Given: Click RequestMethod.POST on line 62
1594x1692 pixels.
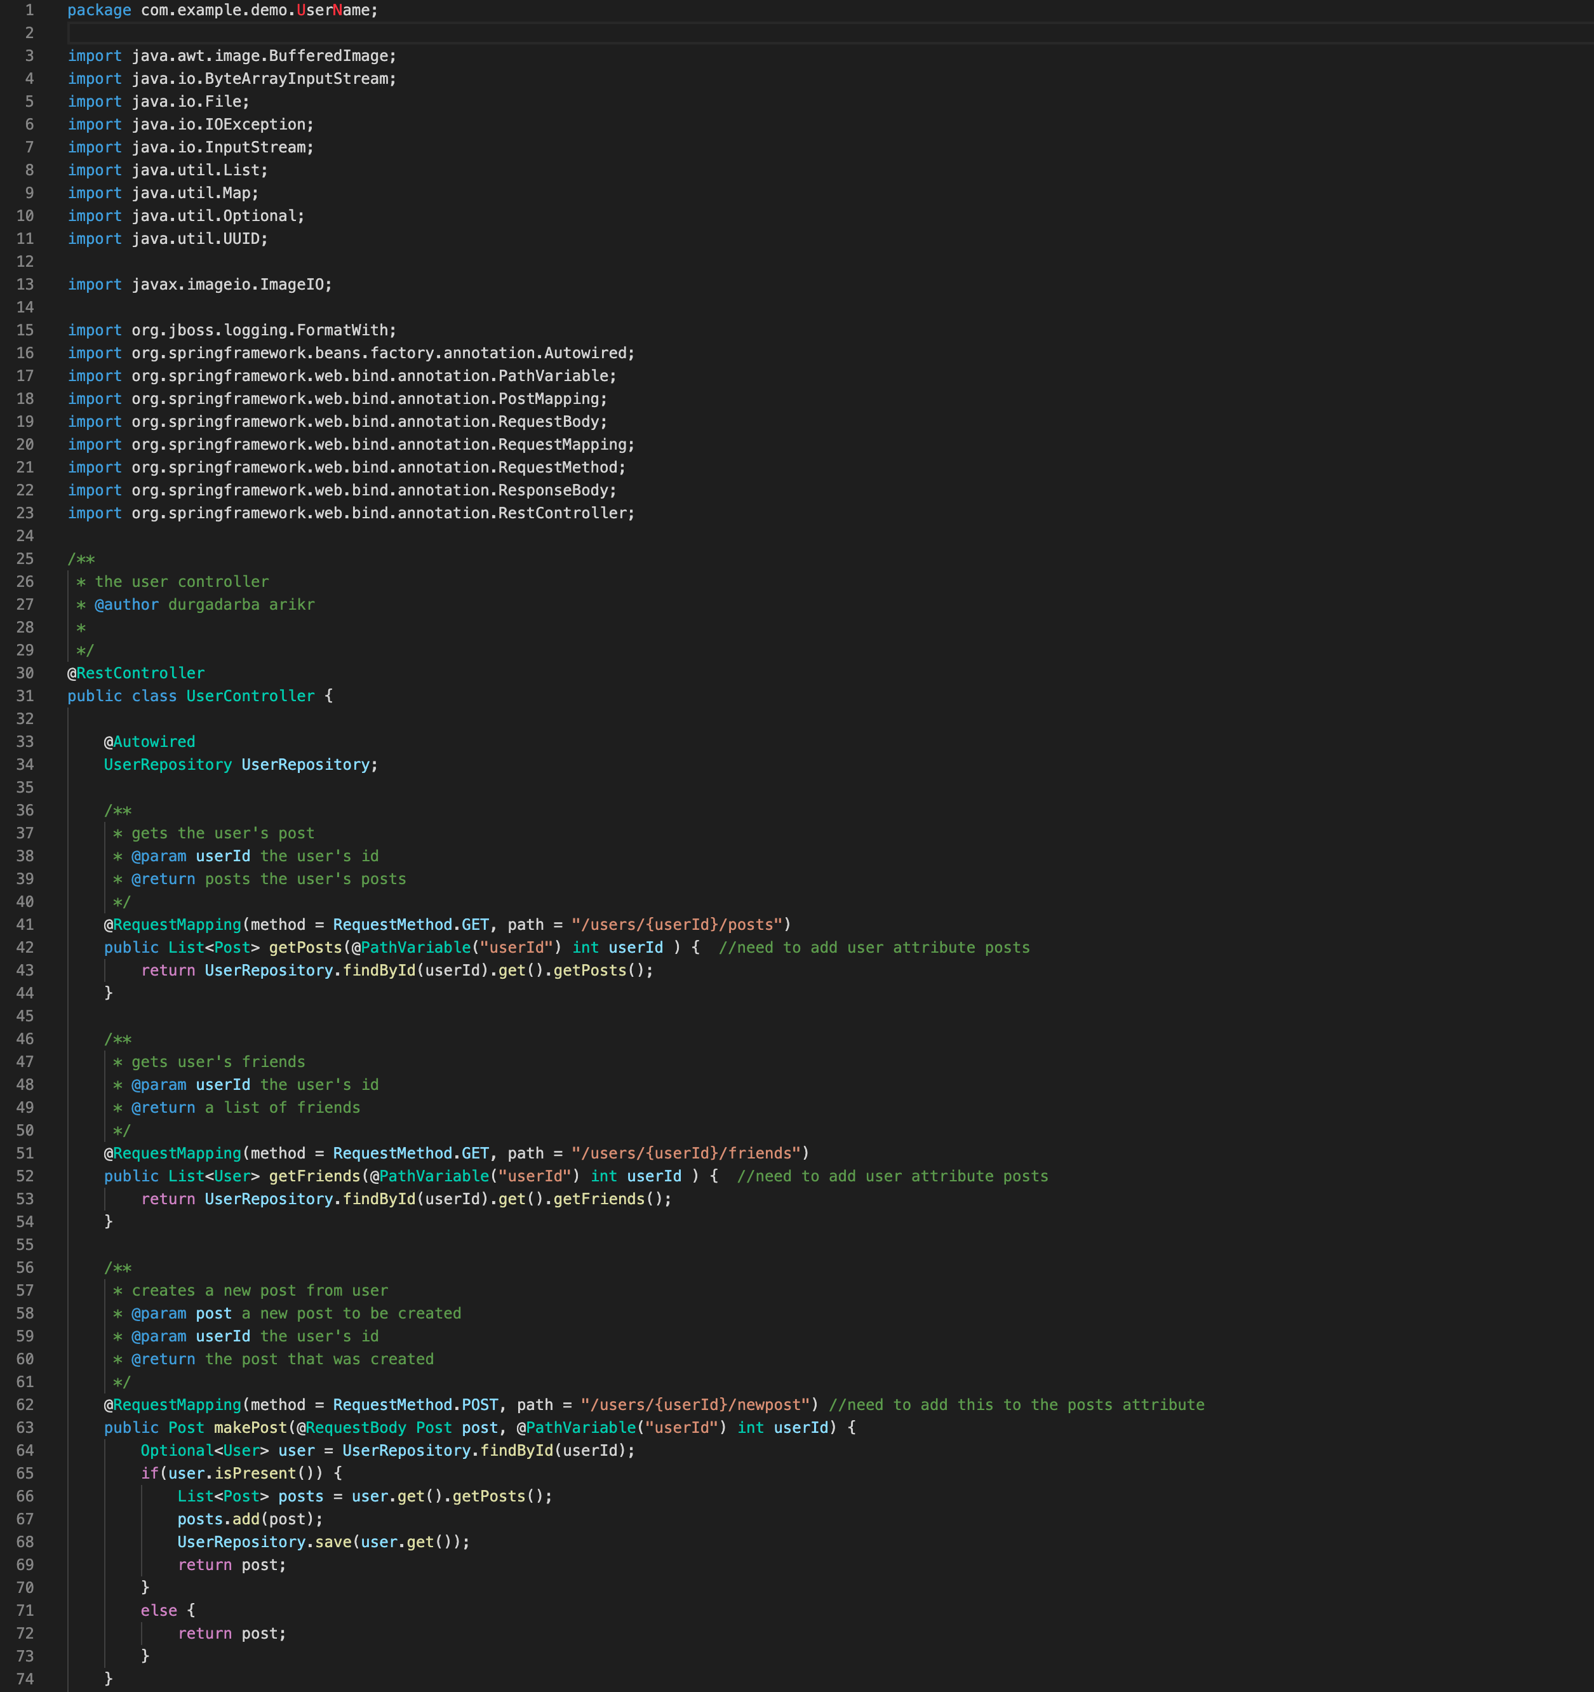Looking at the screenshot, I should pos(415,1405).
